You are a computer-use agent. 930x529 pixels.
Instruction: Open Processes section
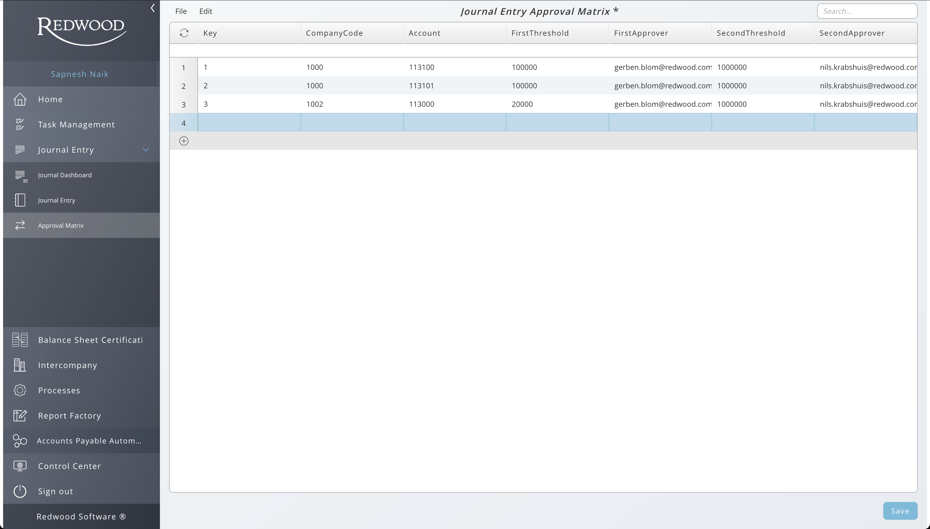[x=82, y=390]
